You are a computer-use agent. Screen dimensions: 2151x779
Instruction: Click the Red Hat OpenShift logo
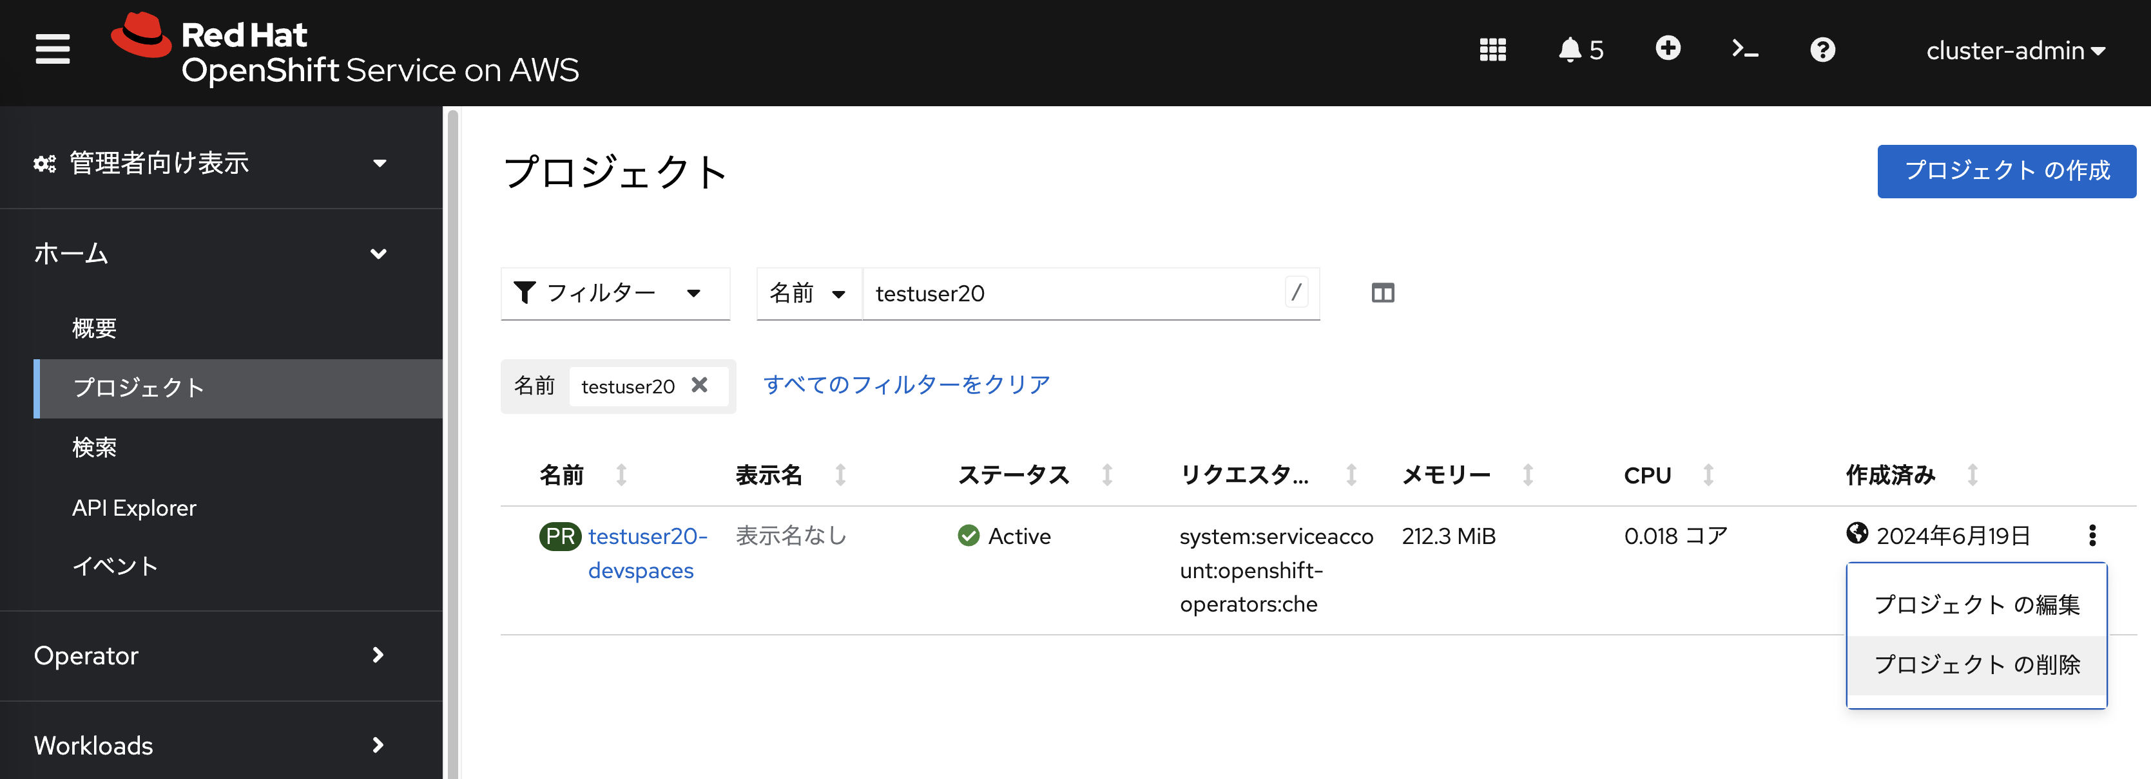point(345,50)
